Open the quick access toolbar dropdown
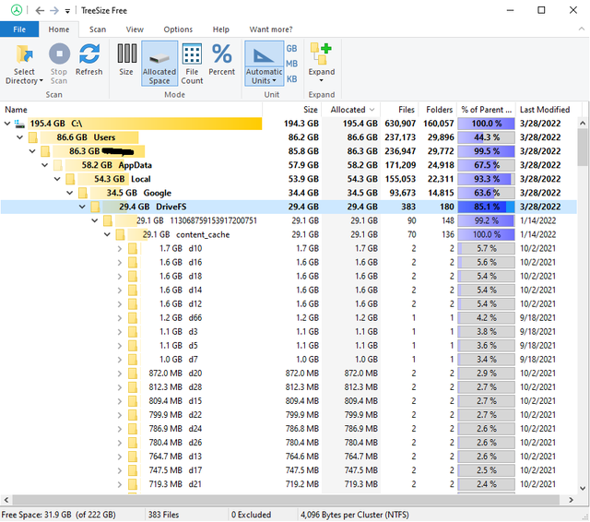 pyautogui.click(x=67, y=11)
